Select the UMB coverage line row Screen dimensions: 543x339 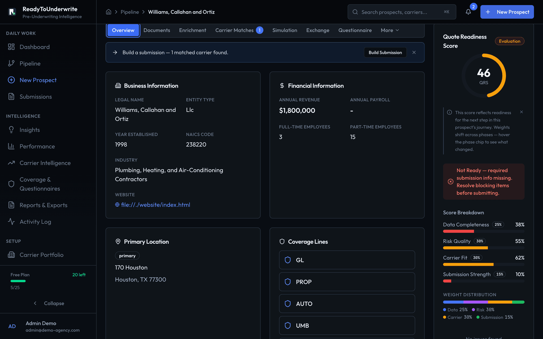click(x=347, y=326)
